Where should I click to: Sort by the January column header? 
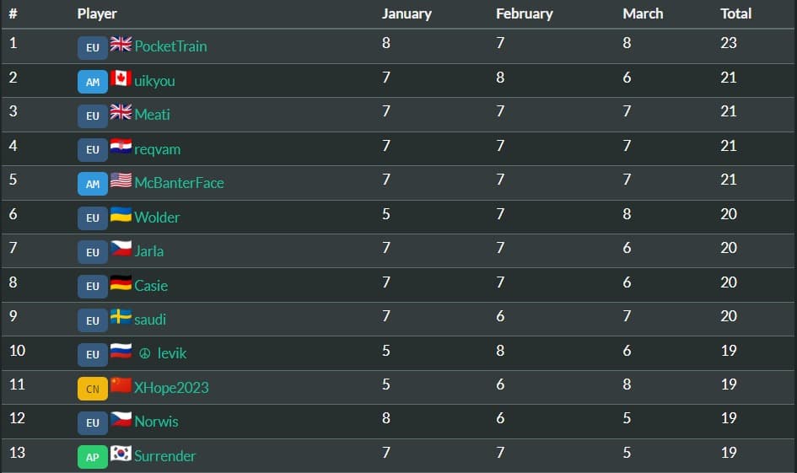coord(407,13)
